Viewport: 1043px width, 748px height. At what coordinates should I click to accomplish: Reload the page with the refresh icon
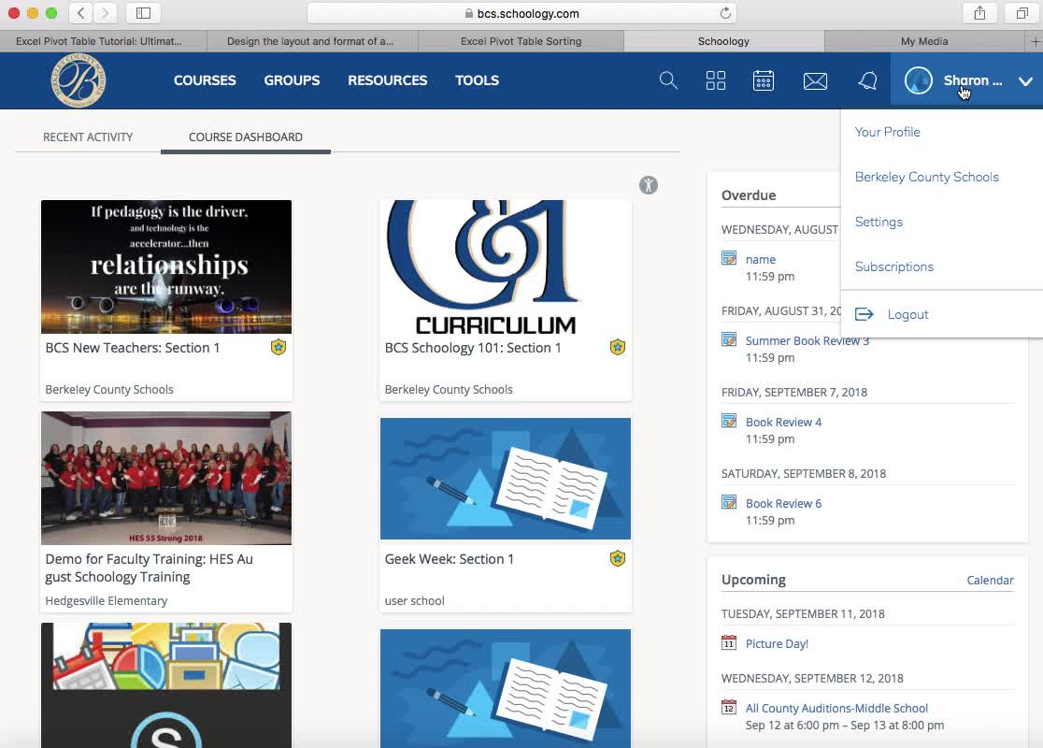pos(725,13)
